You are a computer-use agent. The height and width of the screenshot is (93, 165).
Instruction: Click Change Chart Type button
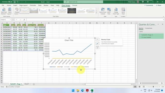116,11
